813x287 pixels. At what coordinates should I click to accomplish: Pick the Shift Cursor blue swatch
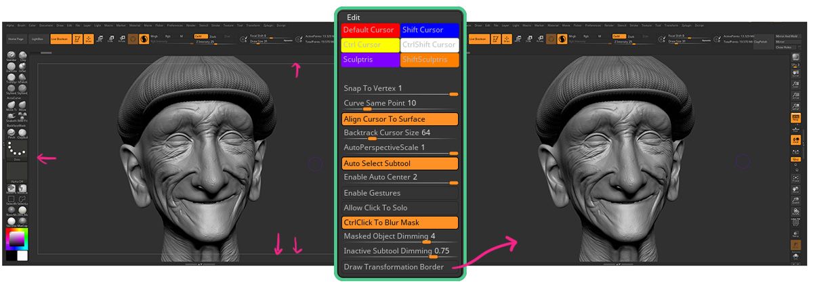pyautogui.click(x=430, y=30)
